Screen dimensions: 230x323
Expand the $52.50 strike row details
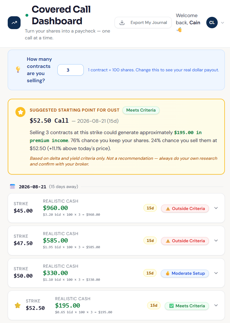[x=216, y=305]
